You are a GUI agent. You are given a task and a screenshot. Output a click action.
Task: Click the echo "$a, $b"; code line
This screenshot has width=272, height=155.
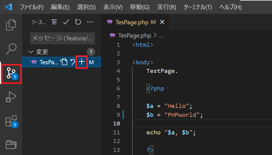click(x=171, y=133)
